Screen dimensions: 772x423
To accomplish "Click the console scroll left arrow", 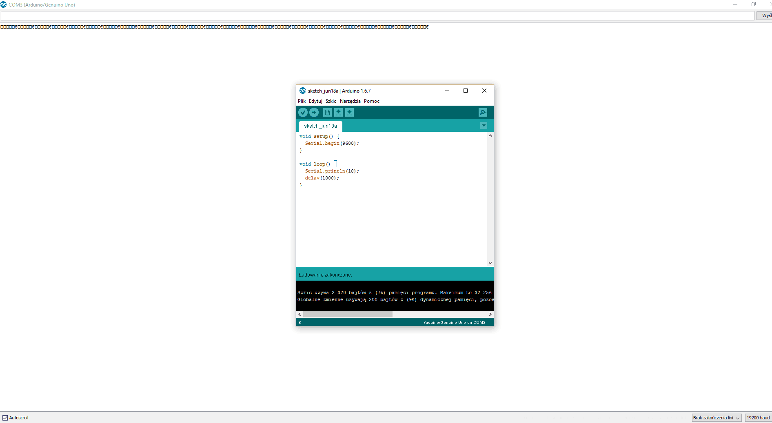I will pos(299,314).
